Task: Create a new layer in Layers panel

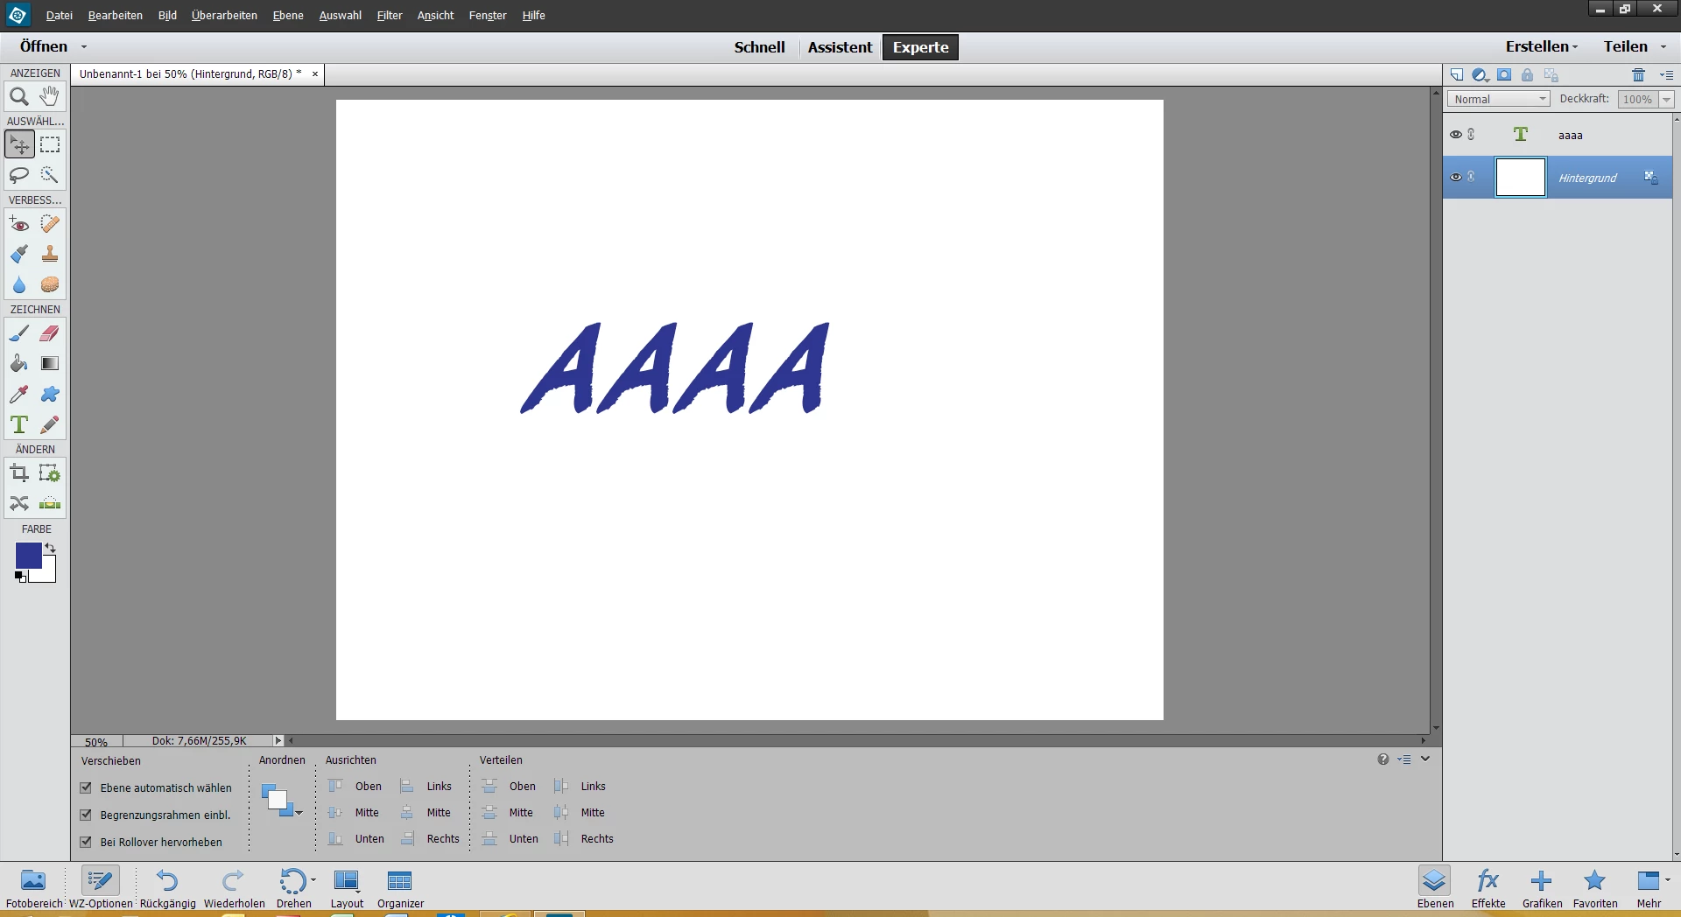Action: [1457, 74]
